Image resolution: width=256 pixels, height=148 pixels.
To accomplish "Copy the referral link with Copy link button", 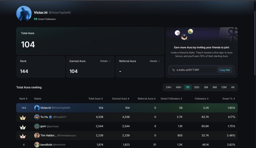I will (224, 70).
